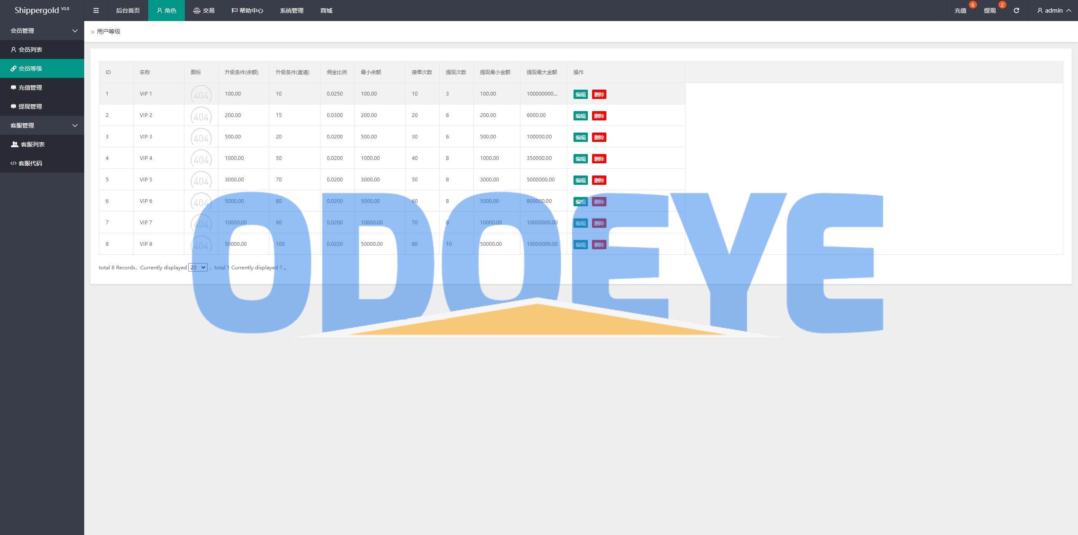Click the VIP 4 404 icon thumbnail
The height and width of the screenshot is (535, 1078).
click(201, 159)
